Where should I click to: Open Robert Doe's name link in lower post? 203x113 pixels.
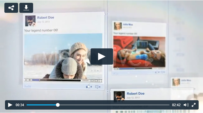coord(136,93)
